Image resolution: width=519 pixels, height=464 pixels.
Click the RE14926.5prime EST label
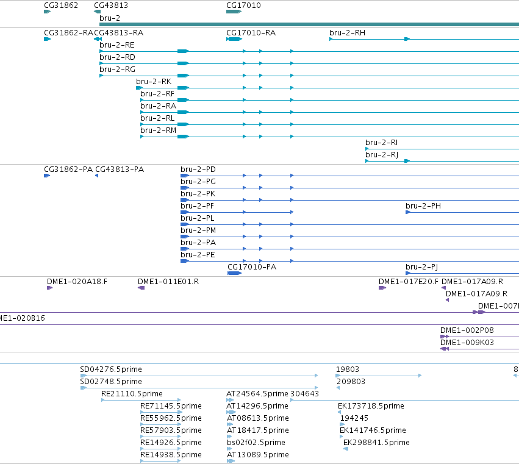click(x=171, y=443)
